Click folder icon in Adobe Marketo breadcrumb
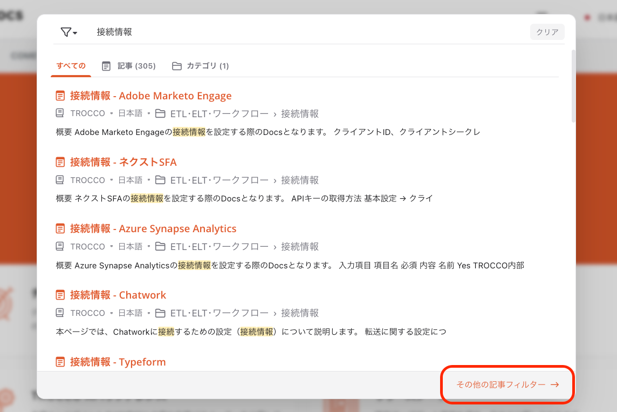617x412 pixels. [160, 114]
